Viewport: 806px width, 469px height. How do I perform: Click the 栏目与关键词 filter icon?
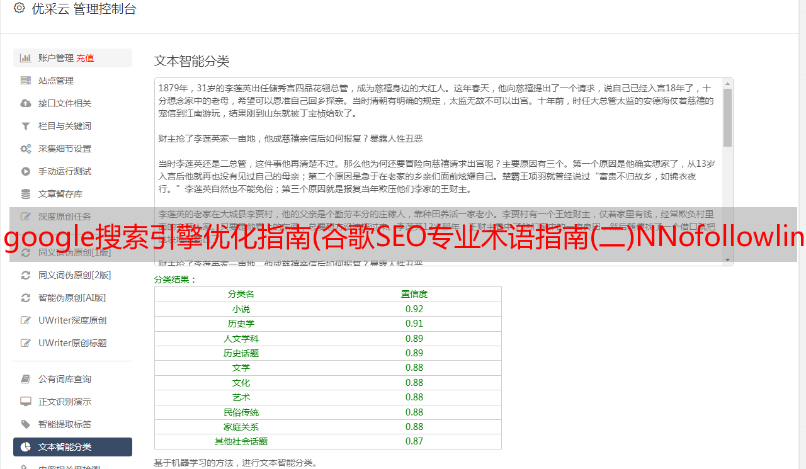(25, 126)
